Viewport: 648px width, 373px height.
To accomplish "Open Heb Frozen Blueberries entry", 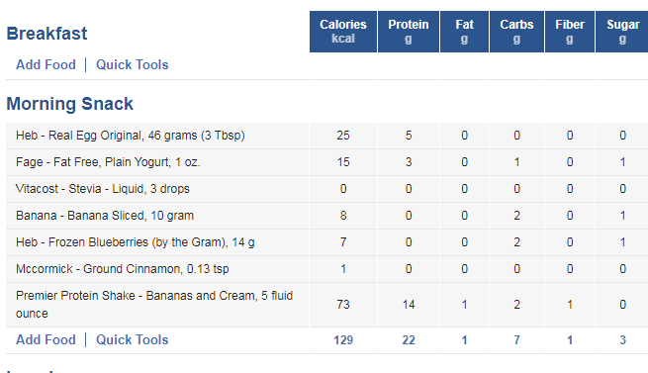I will click(136, 242).
